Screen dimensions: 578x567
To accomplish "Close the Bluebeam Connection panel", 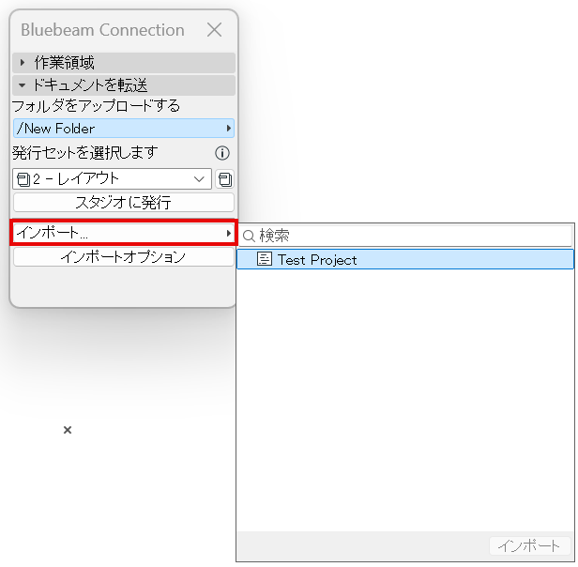I will [x=214, y=30].
